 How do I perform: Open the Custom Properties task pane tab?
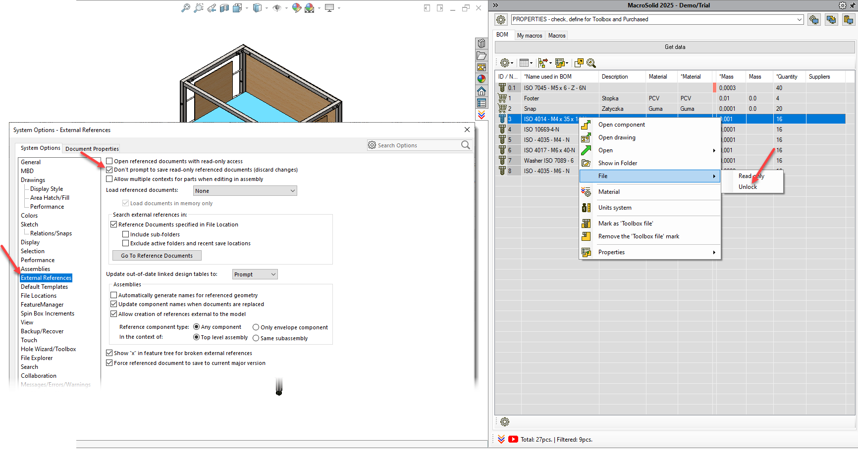tap(482, 103)
